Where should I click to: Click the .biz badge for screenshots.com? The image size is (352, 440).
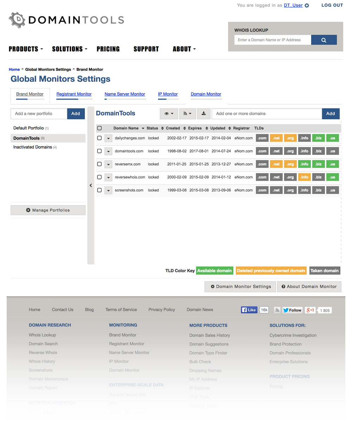[x=319, y=190]
